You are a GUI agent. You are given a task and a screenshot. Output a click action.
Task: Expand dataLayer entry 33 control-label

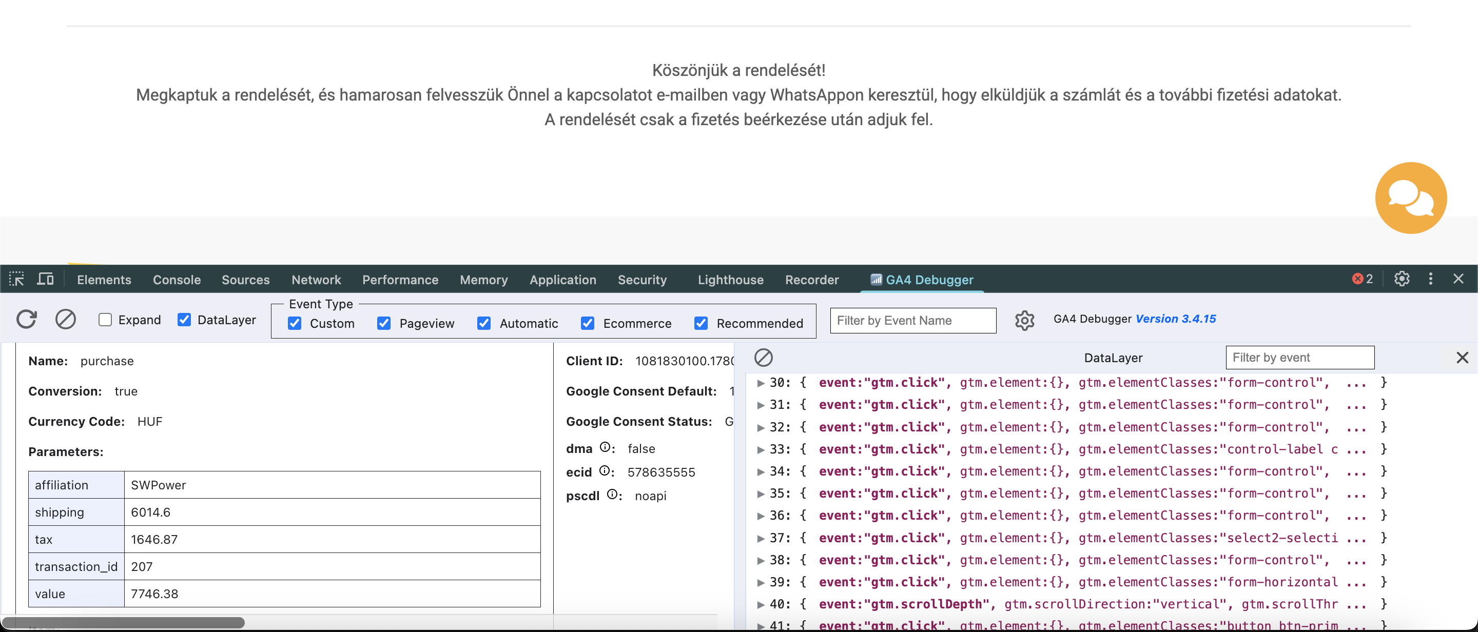(761, 449)
